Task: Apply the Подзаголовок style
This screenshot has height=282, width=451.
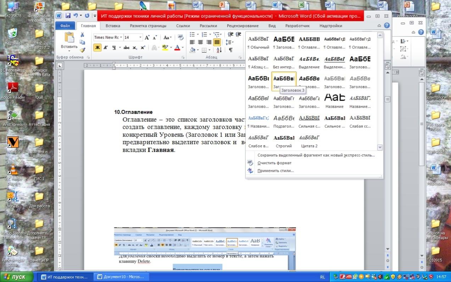Action: click(284, 121)
